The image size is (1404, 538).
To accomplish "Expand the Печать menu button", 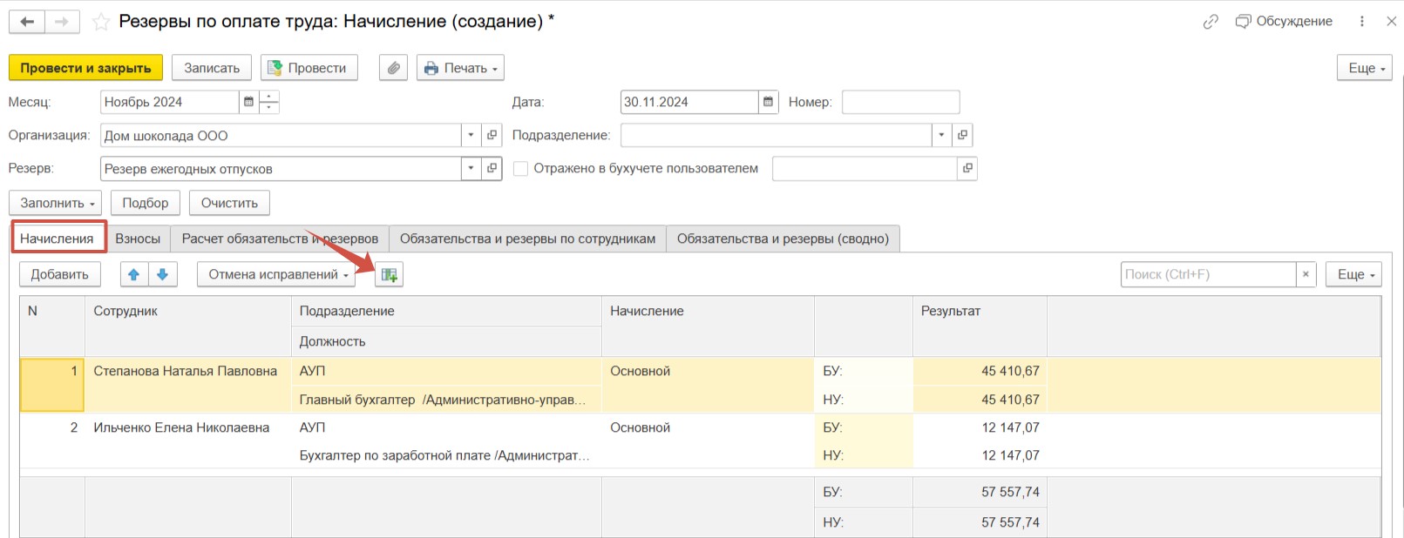I will pyautogui.click(x=460, y=68).
